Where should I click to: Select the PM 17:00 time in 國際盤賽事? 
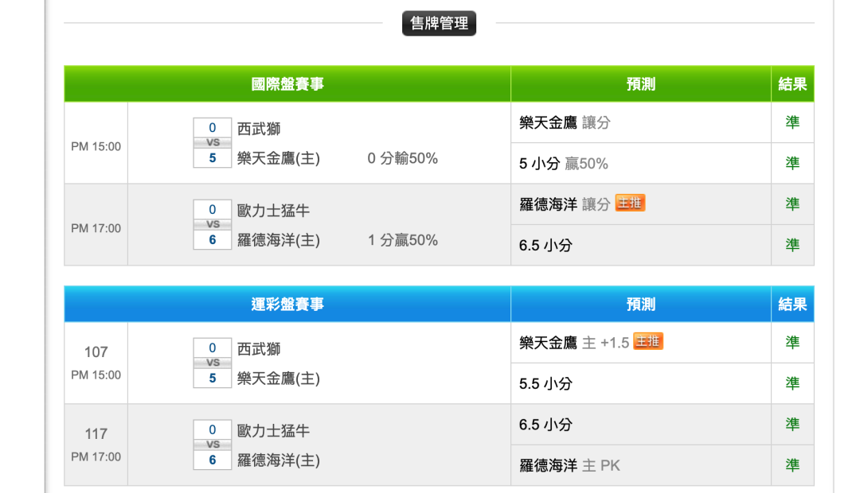point(96,228)
